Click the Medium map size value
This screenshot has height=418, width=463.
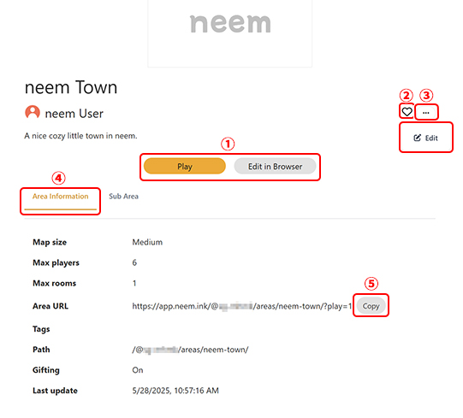[147, 242]
